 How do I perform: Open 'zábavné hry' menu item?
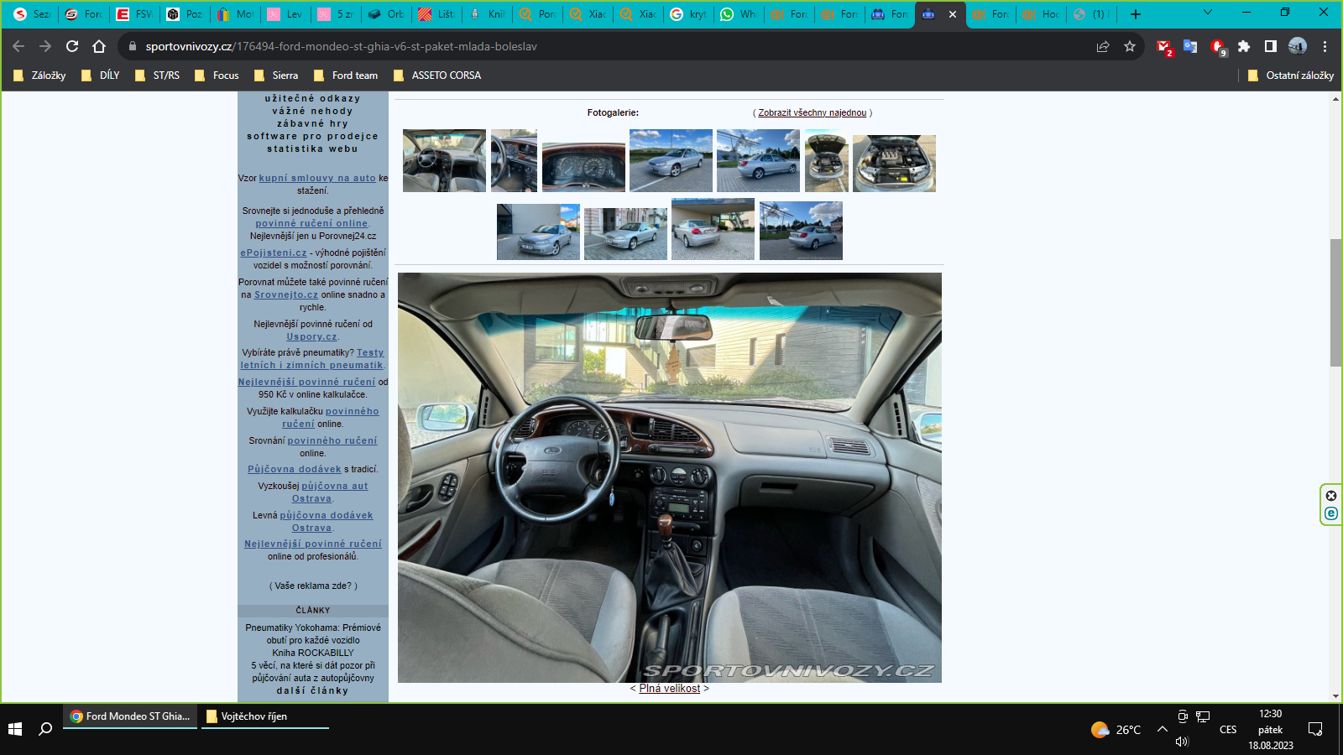313,123
